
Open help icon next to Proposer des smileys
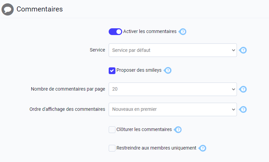pyautogui.click(x=168, y=70)
